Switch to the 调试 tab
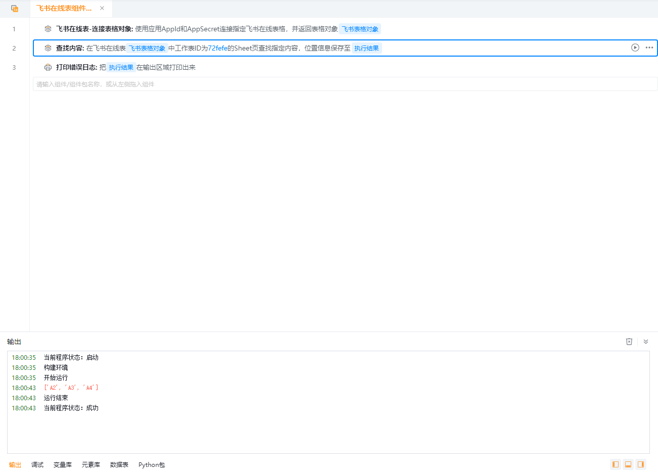 37,465
